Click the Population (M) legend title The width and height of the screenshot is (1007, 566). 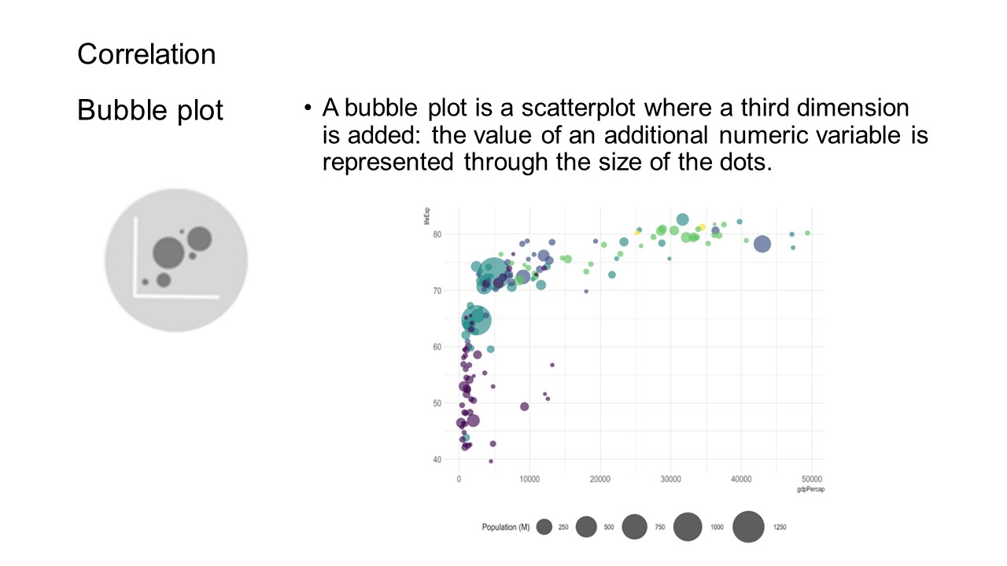click(x=506, y=527)
